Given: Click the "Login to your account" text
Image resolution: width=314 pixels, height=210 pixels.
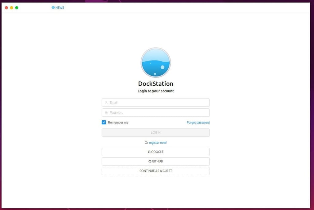Looking at the screenshot, I should tap(155, 91).
